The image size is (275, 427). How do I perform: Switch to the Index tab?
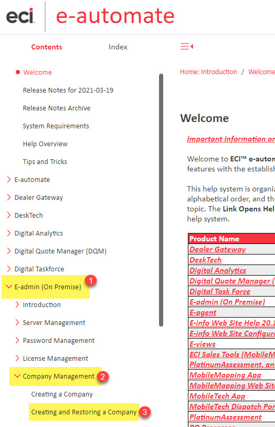coord(118,47)
